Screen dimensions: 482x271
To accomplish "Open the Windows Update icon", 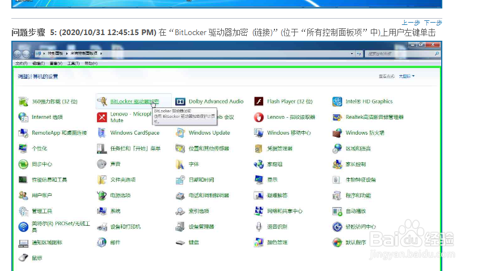I will (180, 133).
